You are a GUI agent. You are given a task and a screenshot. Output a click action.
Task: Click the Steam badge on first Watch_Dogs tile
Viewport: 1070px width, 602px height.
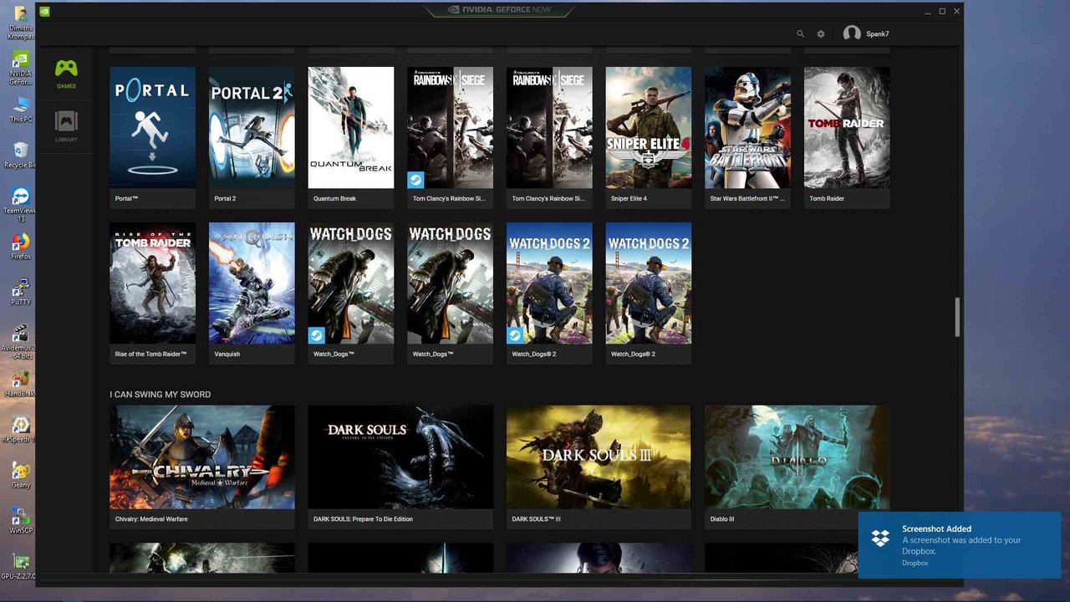point(317,335)
